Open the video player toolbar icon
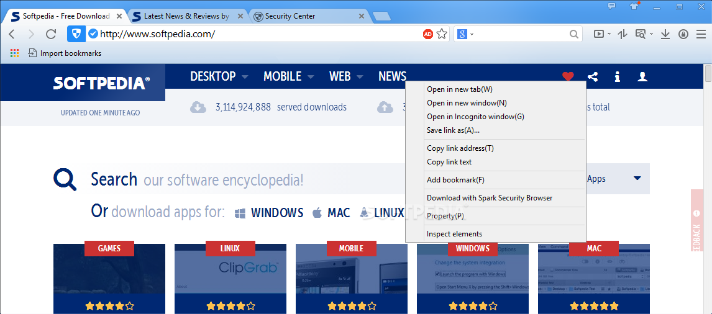 click(x=599, y=34)
